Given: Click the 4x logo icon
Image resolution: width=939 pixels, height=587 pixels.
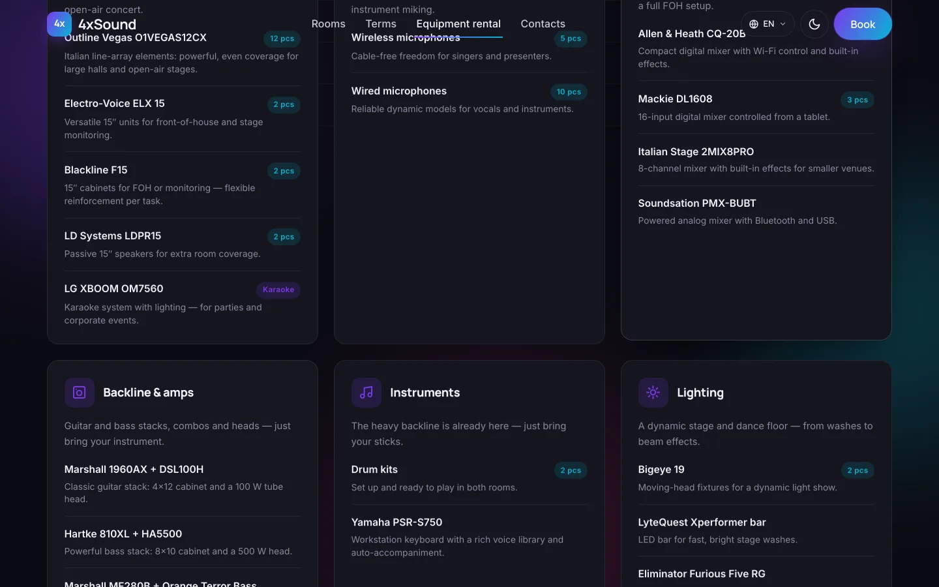Looking at the screenshot, I should 59,24.
